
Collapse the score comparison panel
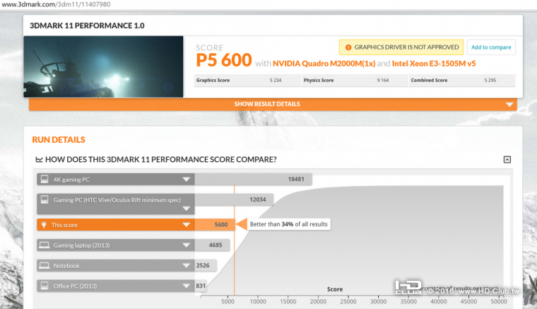[x=507, y=160]
